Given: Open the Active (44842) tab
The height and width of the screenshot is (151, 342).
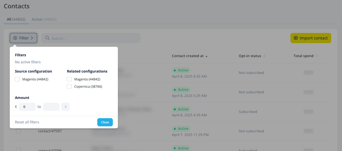Looking at the screenshot, I should (x=44, y=19).
